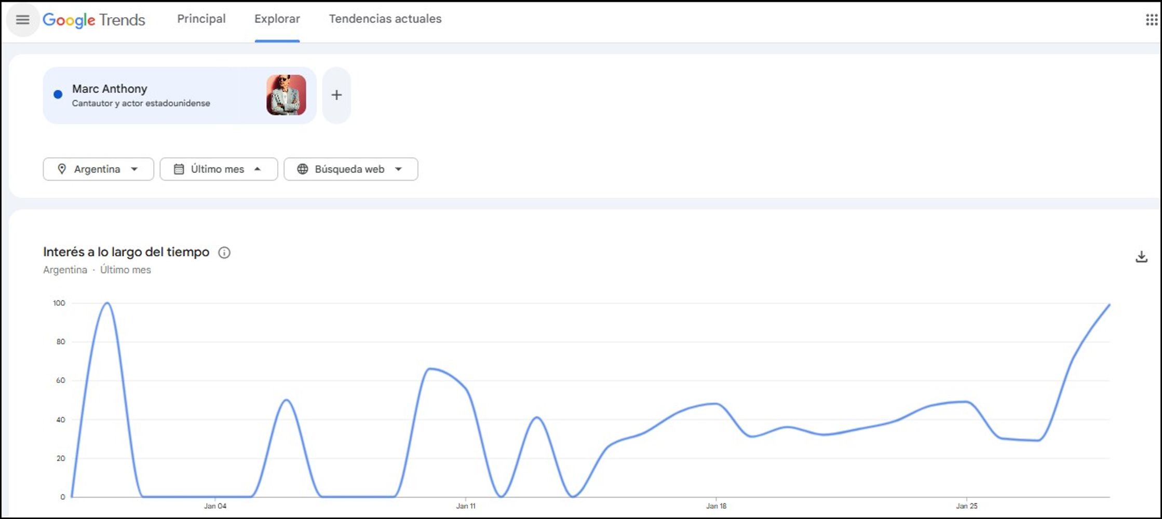The width and height of the screenshot is (1162, 519).
Task: Click the Marc Anthony thumbnail photo
Action: pos(286,95)
